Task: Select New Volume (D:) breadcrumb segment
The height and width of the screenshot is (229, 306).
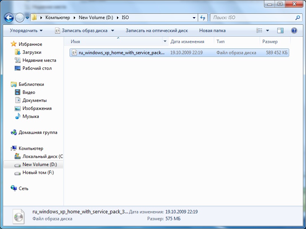Action: click(96, 18)
